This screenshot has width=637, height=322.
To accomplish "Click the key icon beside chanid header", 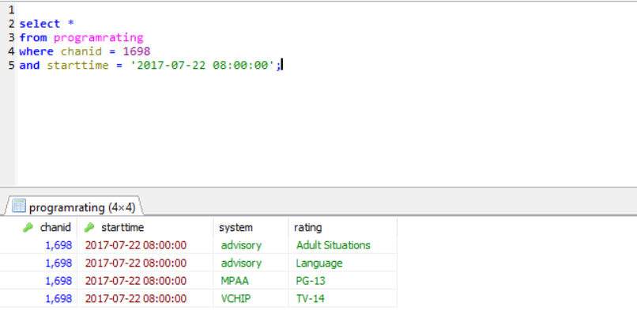I will [x=28, y=228].
